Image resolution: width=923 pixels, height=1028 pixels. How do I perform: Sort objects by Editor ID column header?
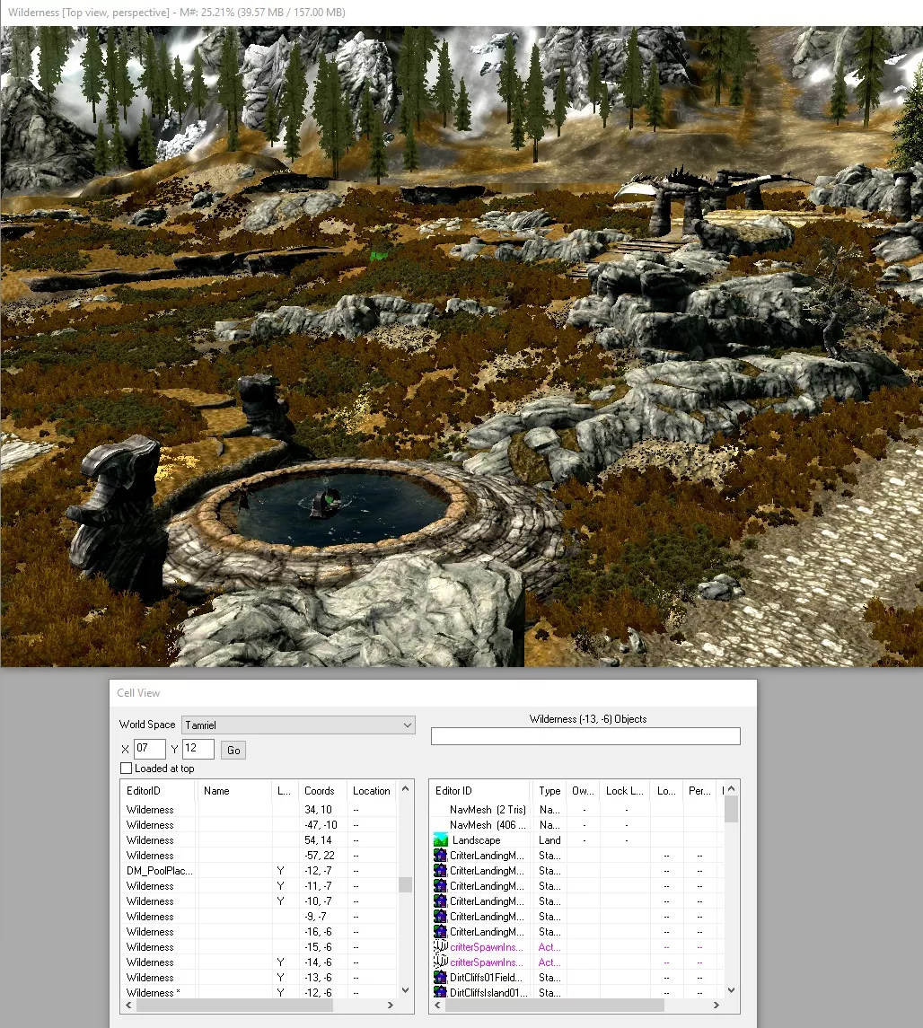click(x=479, y=791)
